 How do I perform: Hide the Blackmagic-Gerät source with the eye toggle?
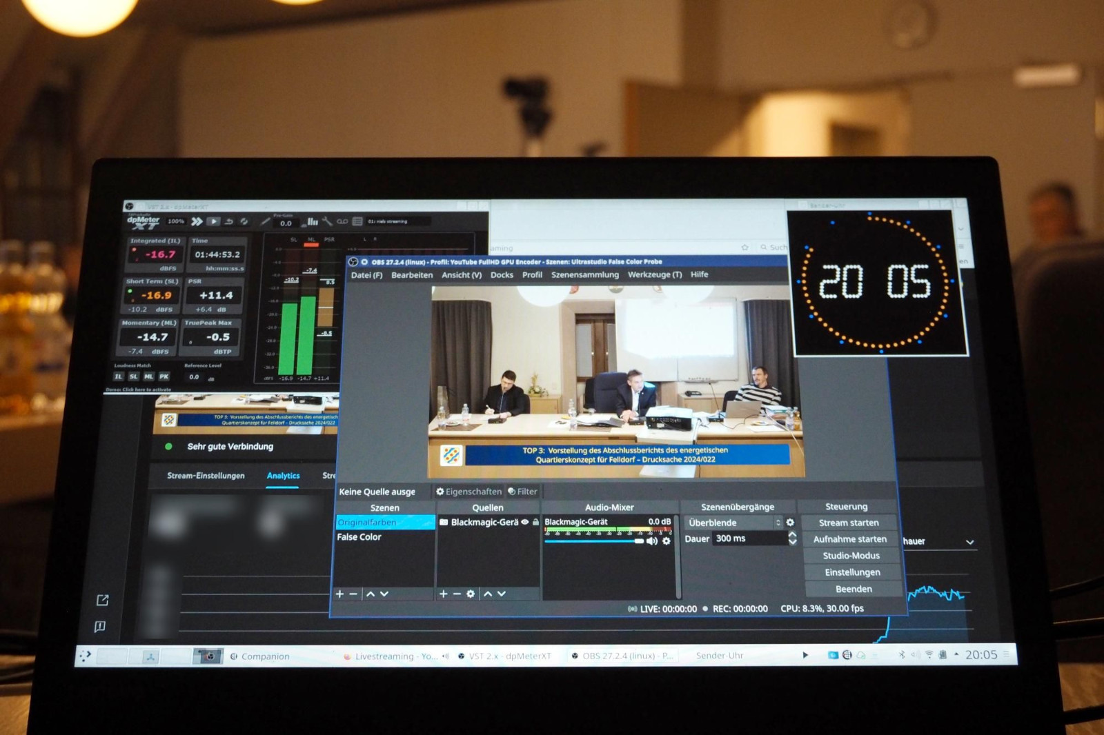click(524, 523)
